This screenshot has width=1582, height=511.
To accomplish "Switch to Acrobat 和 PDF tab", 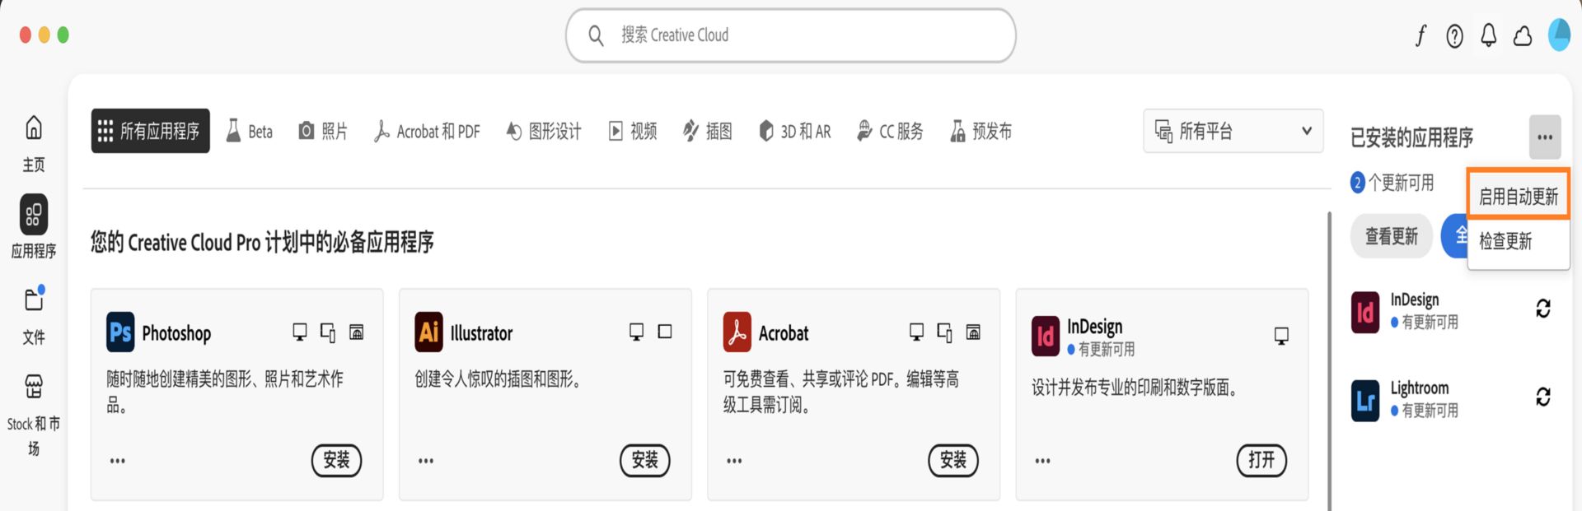I will click(427, 131).
